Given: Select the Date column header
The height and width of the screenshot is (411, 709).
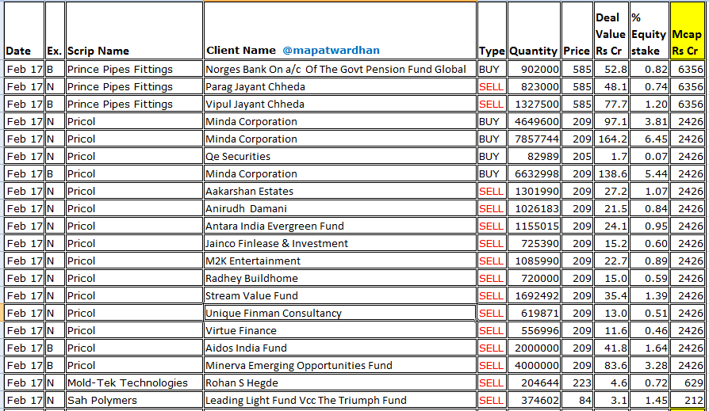Looking at the screenshot, I should (x=25, y=30).
